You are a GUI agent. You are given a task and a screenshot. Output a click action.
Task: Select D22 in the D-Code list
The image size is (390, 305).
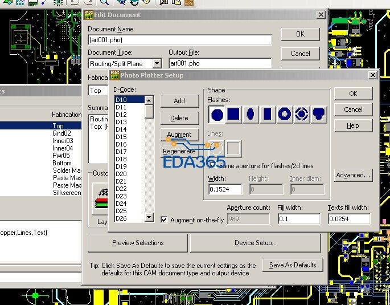pos(130,189)
